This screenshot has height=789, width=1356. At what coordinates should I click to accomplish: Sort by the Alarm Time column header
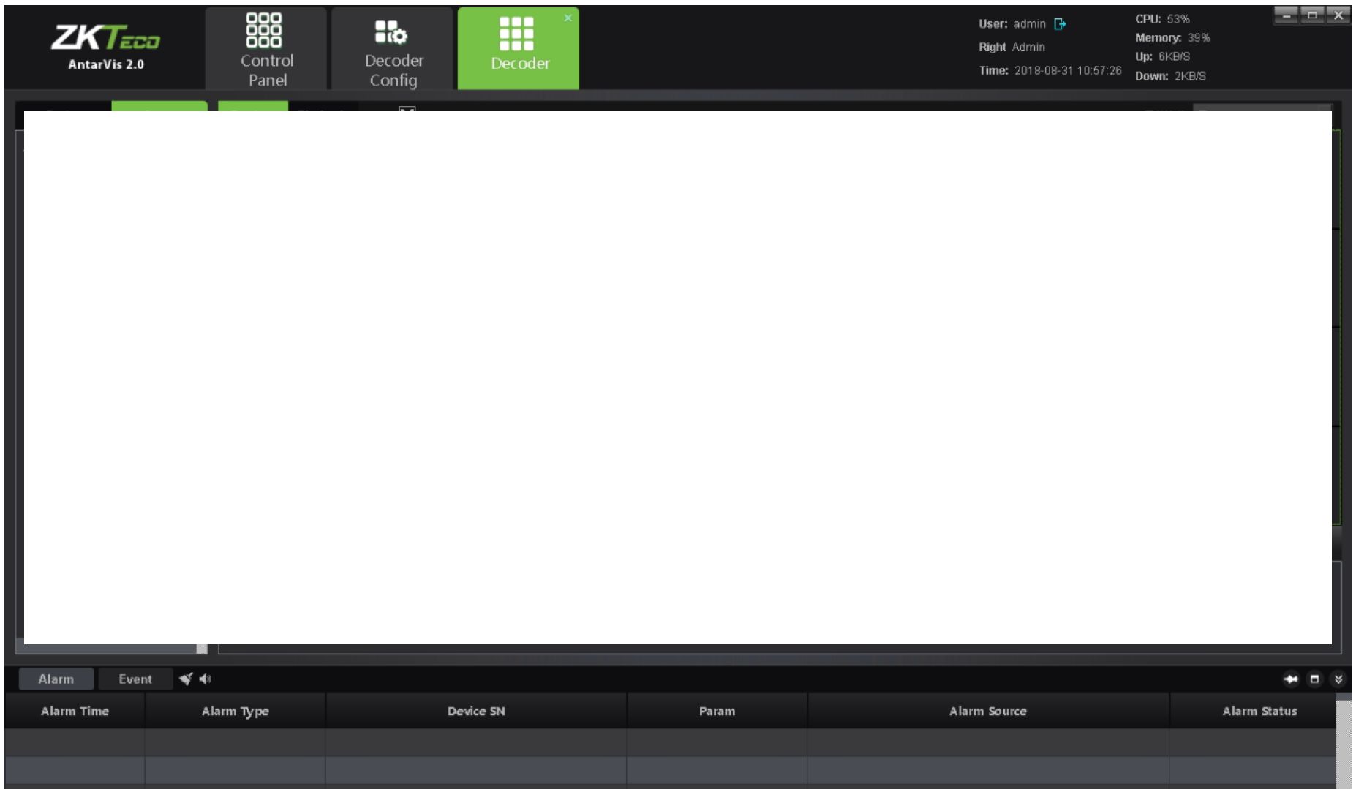pos(75,711)
